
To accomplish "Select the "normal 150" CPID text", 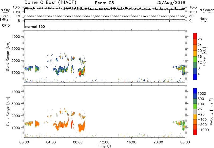I will pos(35,26).
